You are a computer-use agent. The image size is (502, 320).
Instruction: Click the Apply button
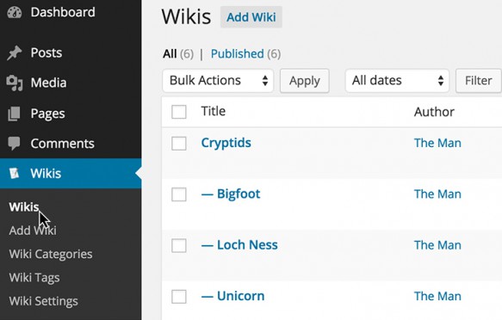305,81
